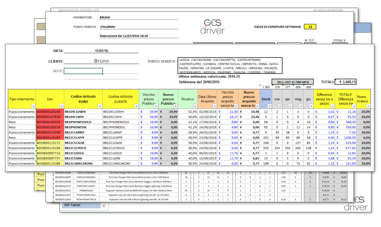
Task: Select EAN 8033830130038 in back sheet
Action: pos(63,172)
